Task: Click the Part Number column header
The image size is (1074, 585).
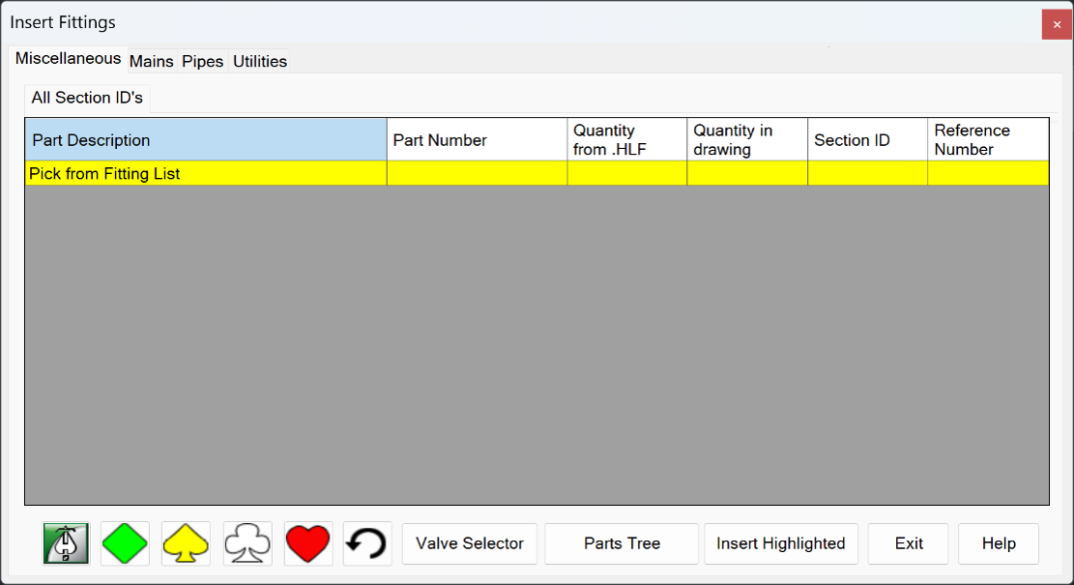Action: pos(477,140)
